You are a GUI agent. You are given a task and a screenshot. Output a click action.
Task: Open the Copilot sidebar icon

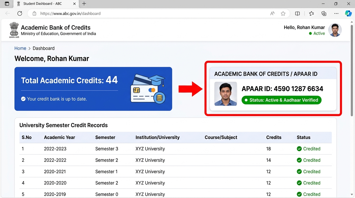[348, 13]
